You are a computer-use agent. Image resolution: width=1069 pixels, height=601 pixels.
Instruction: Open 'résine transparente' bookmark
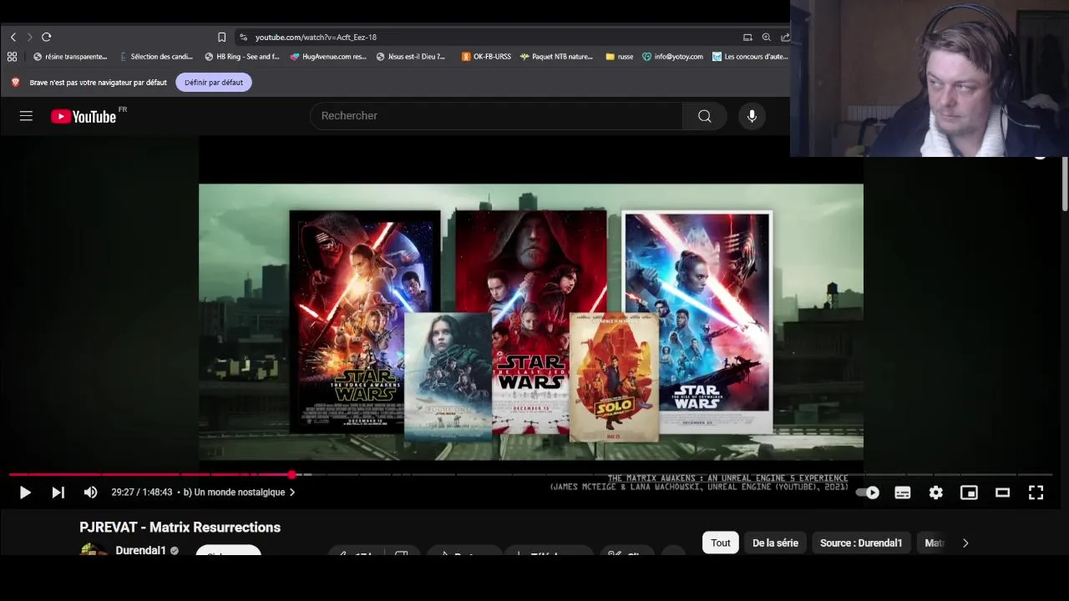coord(70,57)
